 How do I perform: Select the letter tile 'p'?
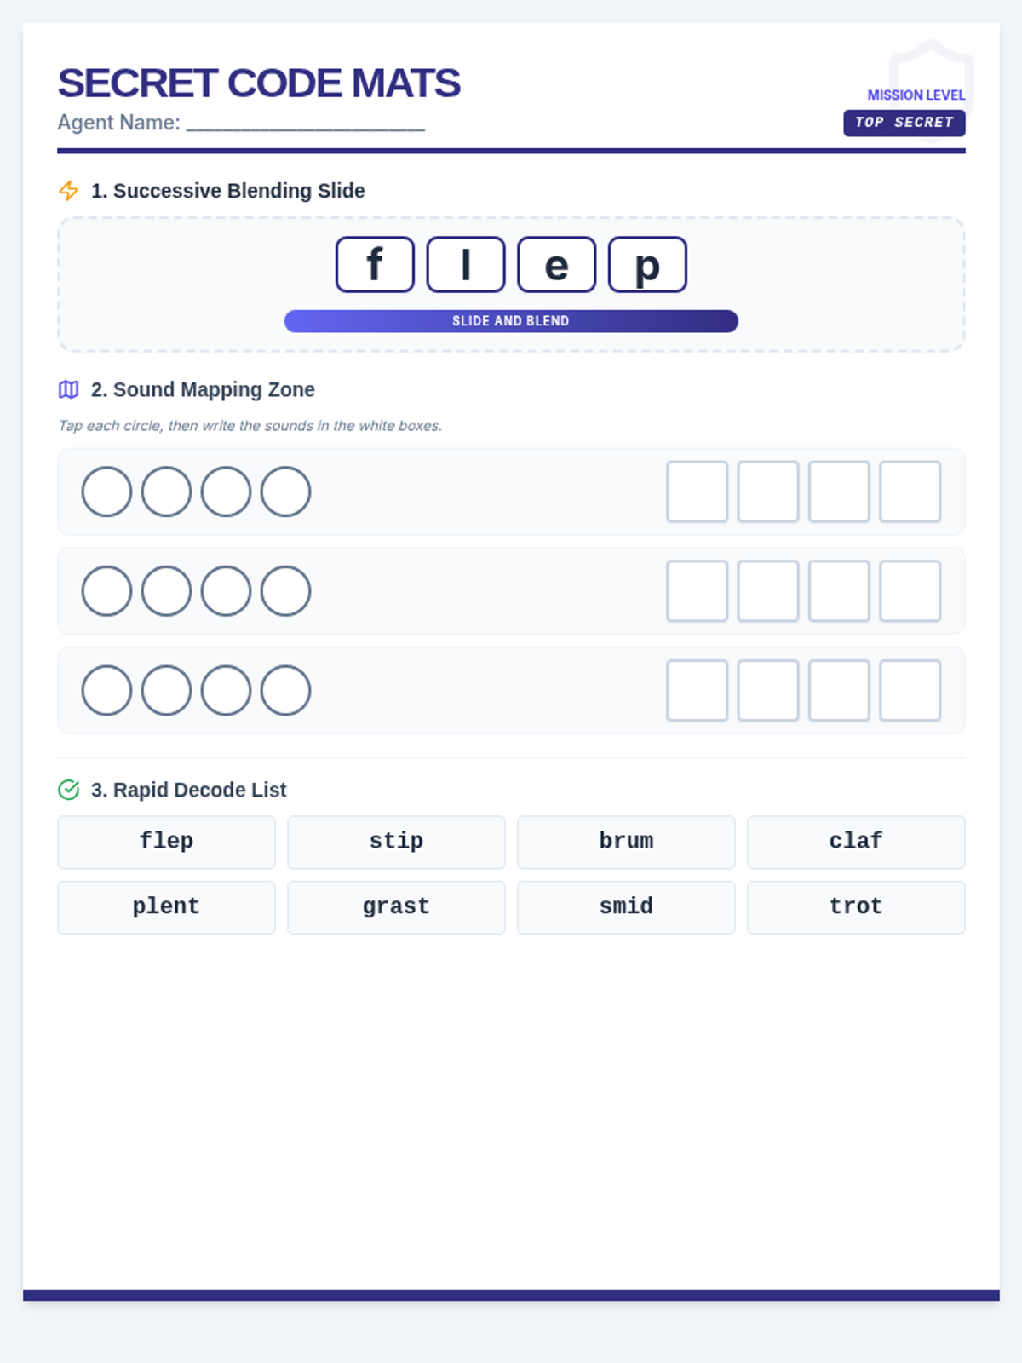647,265
